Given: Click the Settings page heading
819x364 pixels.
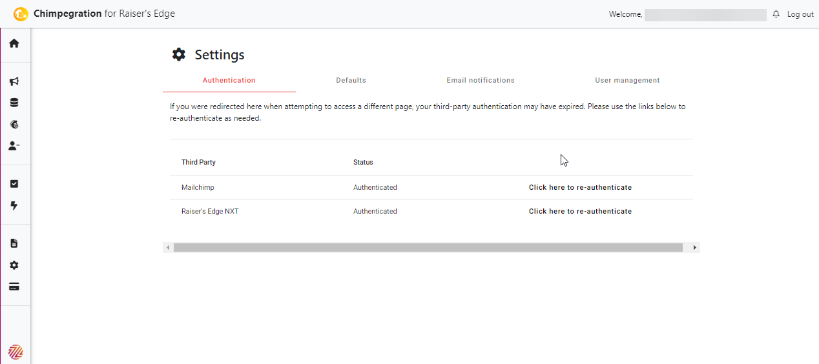Looking at the screenshot, I should pos(220,55).
